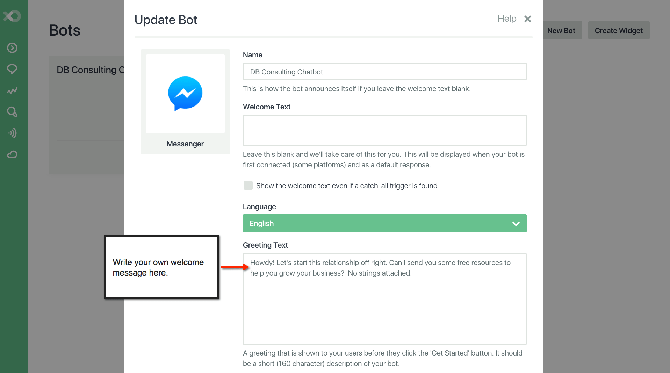This screenshot has height=373, width=670.
Task: Click into the Welcome Text box
Action: point(384,130)
